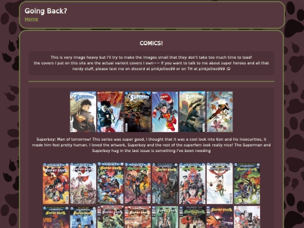Open the Home link
Screen dimensions: 304x228
tap(31, 19)
